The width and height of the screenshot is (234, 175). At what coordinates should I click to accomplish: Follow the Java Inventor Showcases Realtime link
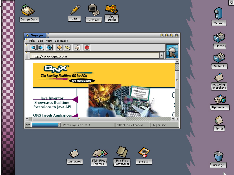[52, 103]
